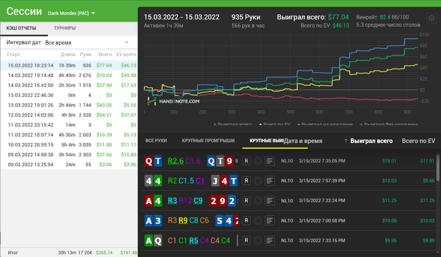Open the Dank.Mondes (PAC) player dropdown
This screenshot has width=441, height=257.
coord(71,13)
